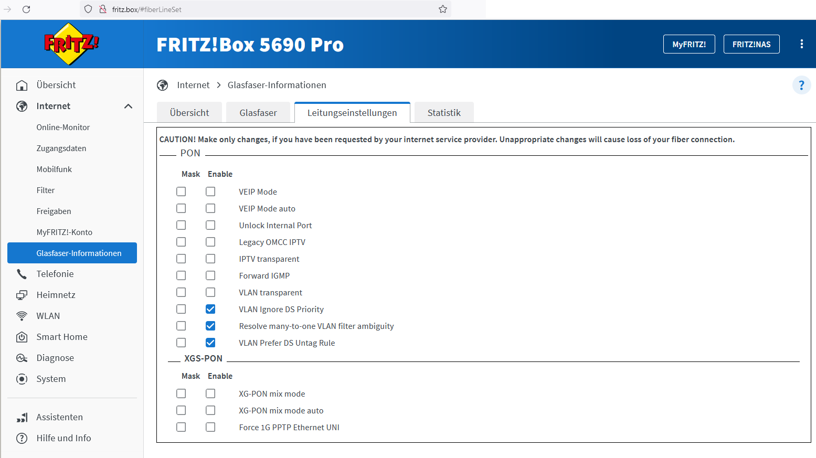Screen dimensions: 816x458
Task: Enable Forward IGMP checkbox
Action: pos(210,275)
